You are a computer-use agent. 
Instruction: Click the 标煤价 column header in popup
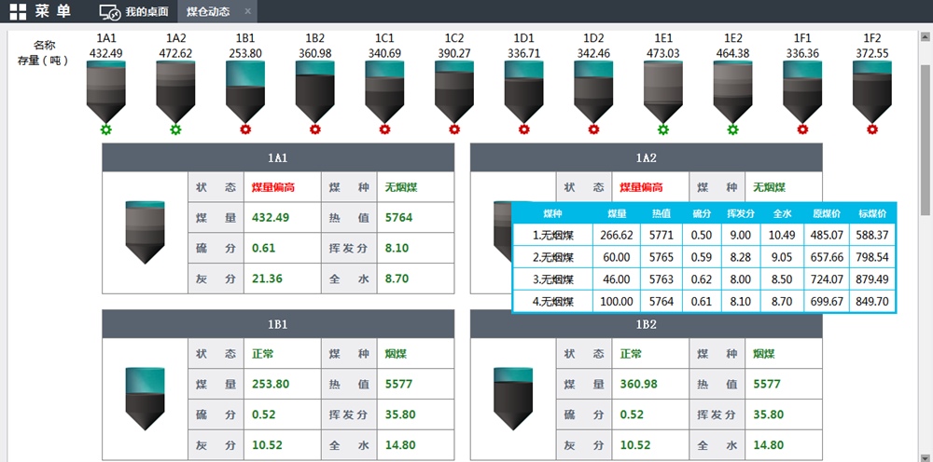tap(872, 213)
